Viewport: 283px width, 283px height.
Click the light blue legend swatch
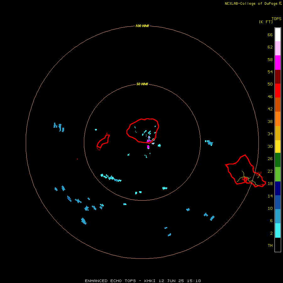[x=278, y=216]
